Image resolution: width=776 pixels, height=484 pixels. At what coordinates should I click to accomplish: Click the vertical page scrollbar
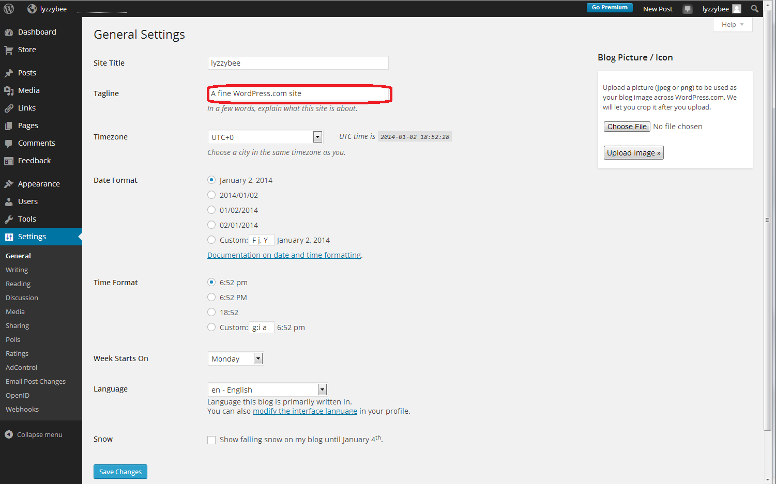coord(767,220)
